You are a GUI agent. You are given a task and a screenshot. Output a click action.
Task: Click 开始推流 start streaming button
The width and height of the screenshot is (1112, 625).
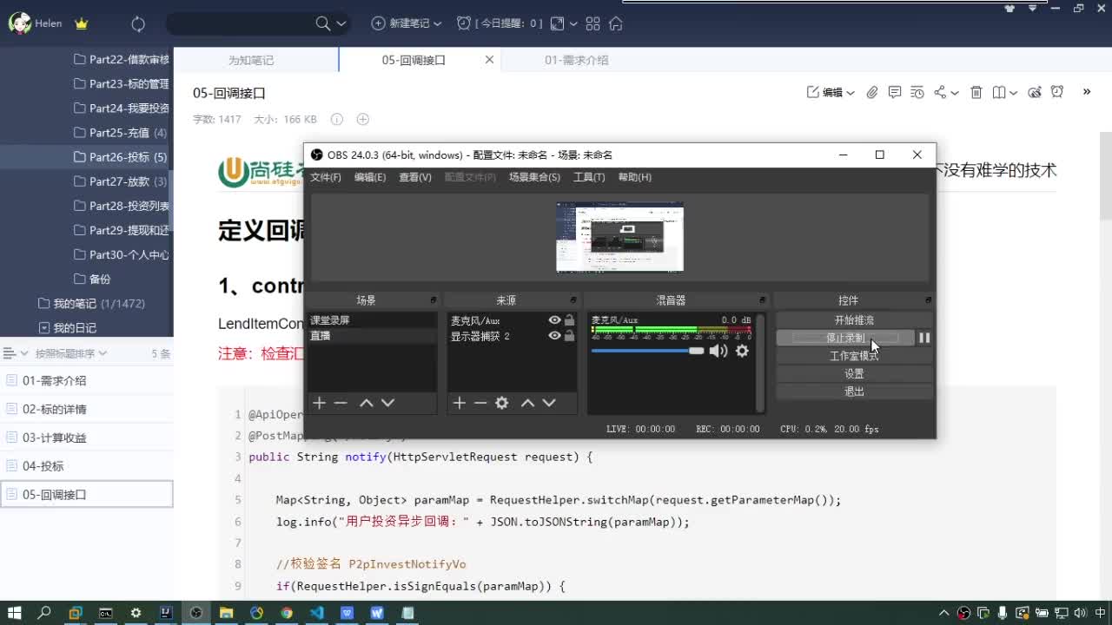click(x=854, y=320)
